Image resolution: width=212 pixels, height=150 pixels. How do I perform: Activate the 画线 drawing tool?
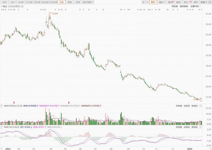tap(178, 2)
